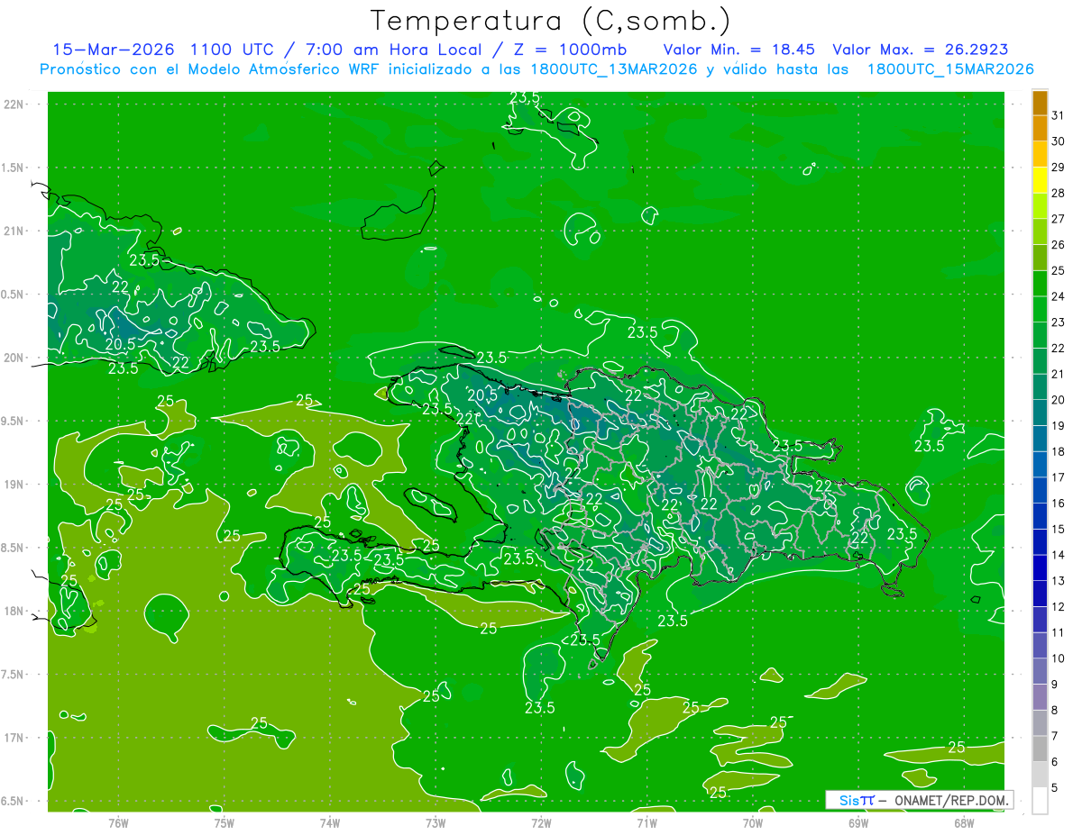This screenshot has width=1082, height=835.
Task: Click the legend value "31" on color bar
Action: click(1058, 115)
